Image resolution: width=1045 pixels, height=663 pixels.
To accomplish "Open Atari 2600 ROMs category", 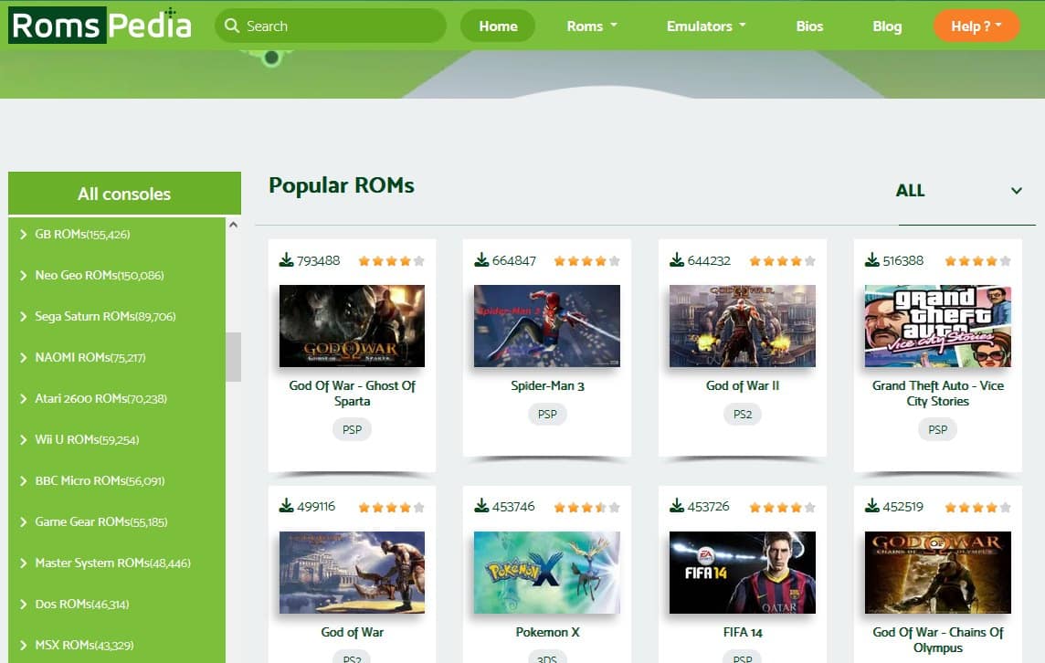I will [100, 398].
